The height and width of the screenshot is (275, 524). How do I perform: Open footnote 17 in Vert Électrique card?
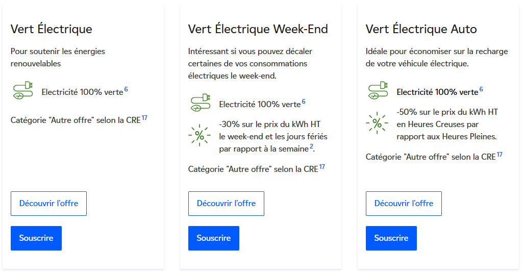click(144, 118)
